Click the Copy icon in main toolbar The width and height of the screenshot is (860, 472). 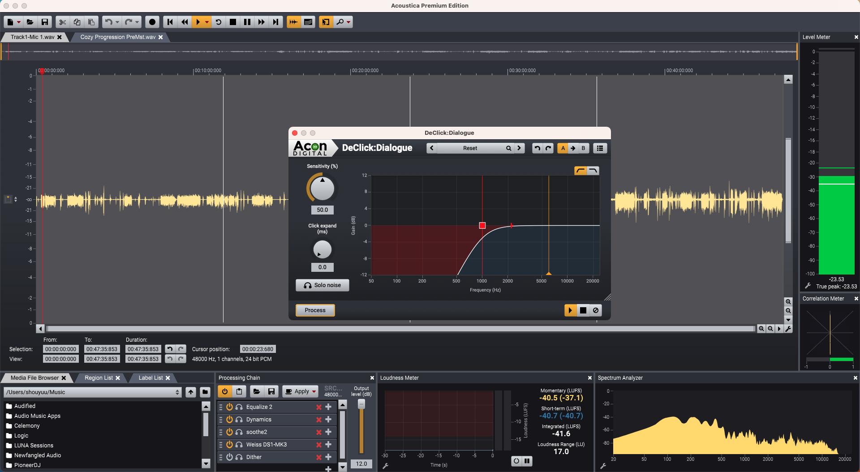pos(77,22)
